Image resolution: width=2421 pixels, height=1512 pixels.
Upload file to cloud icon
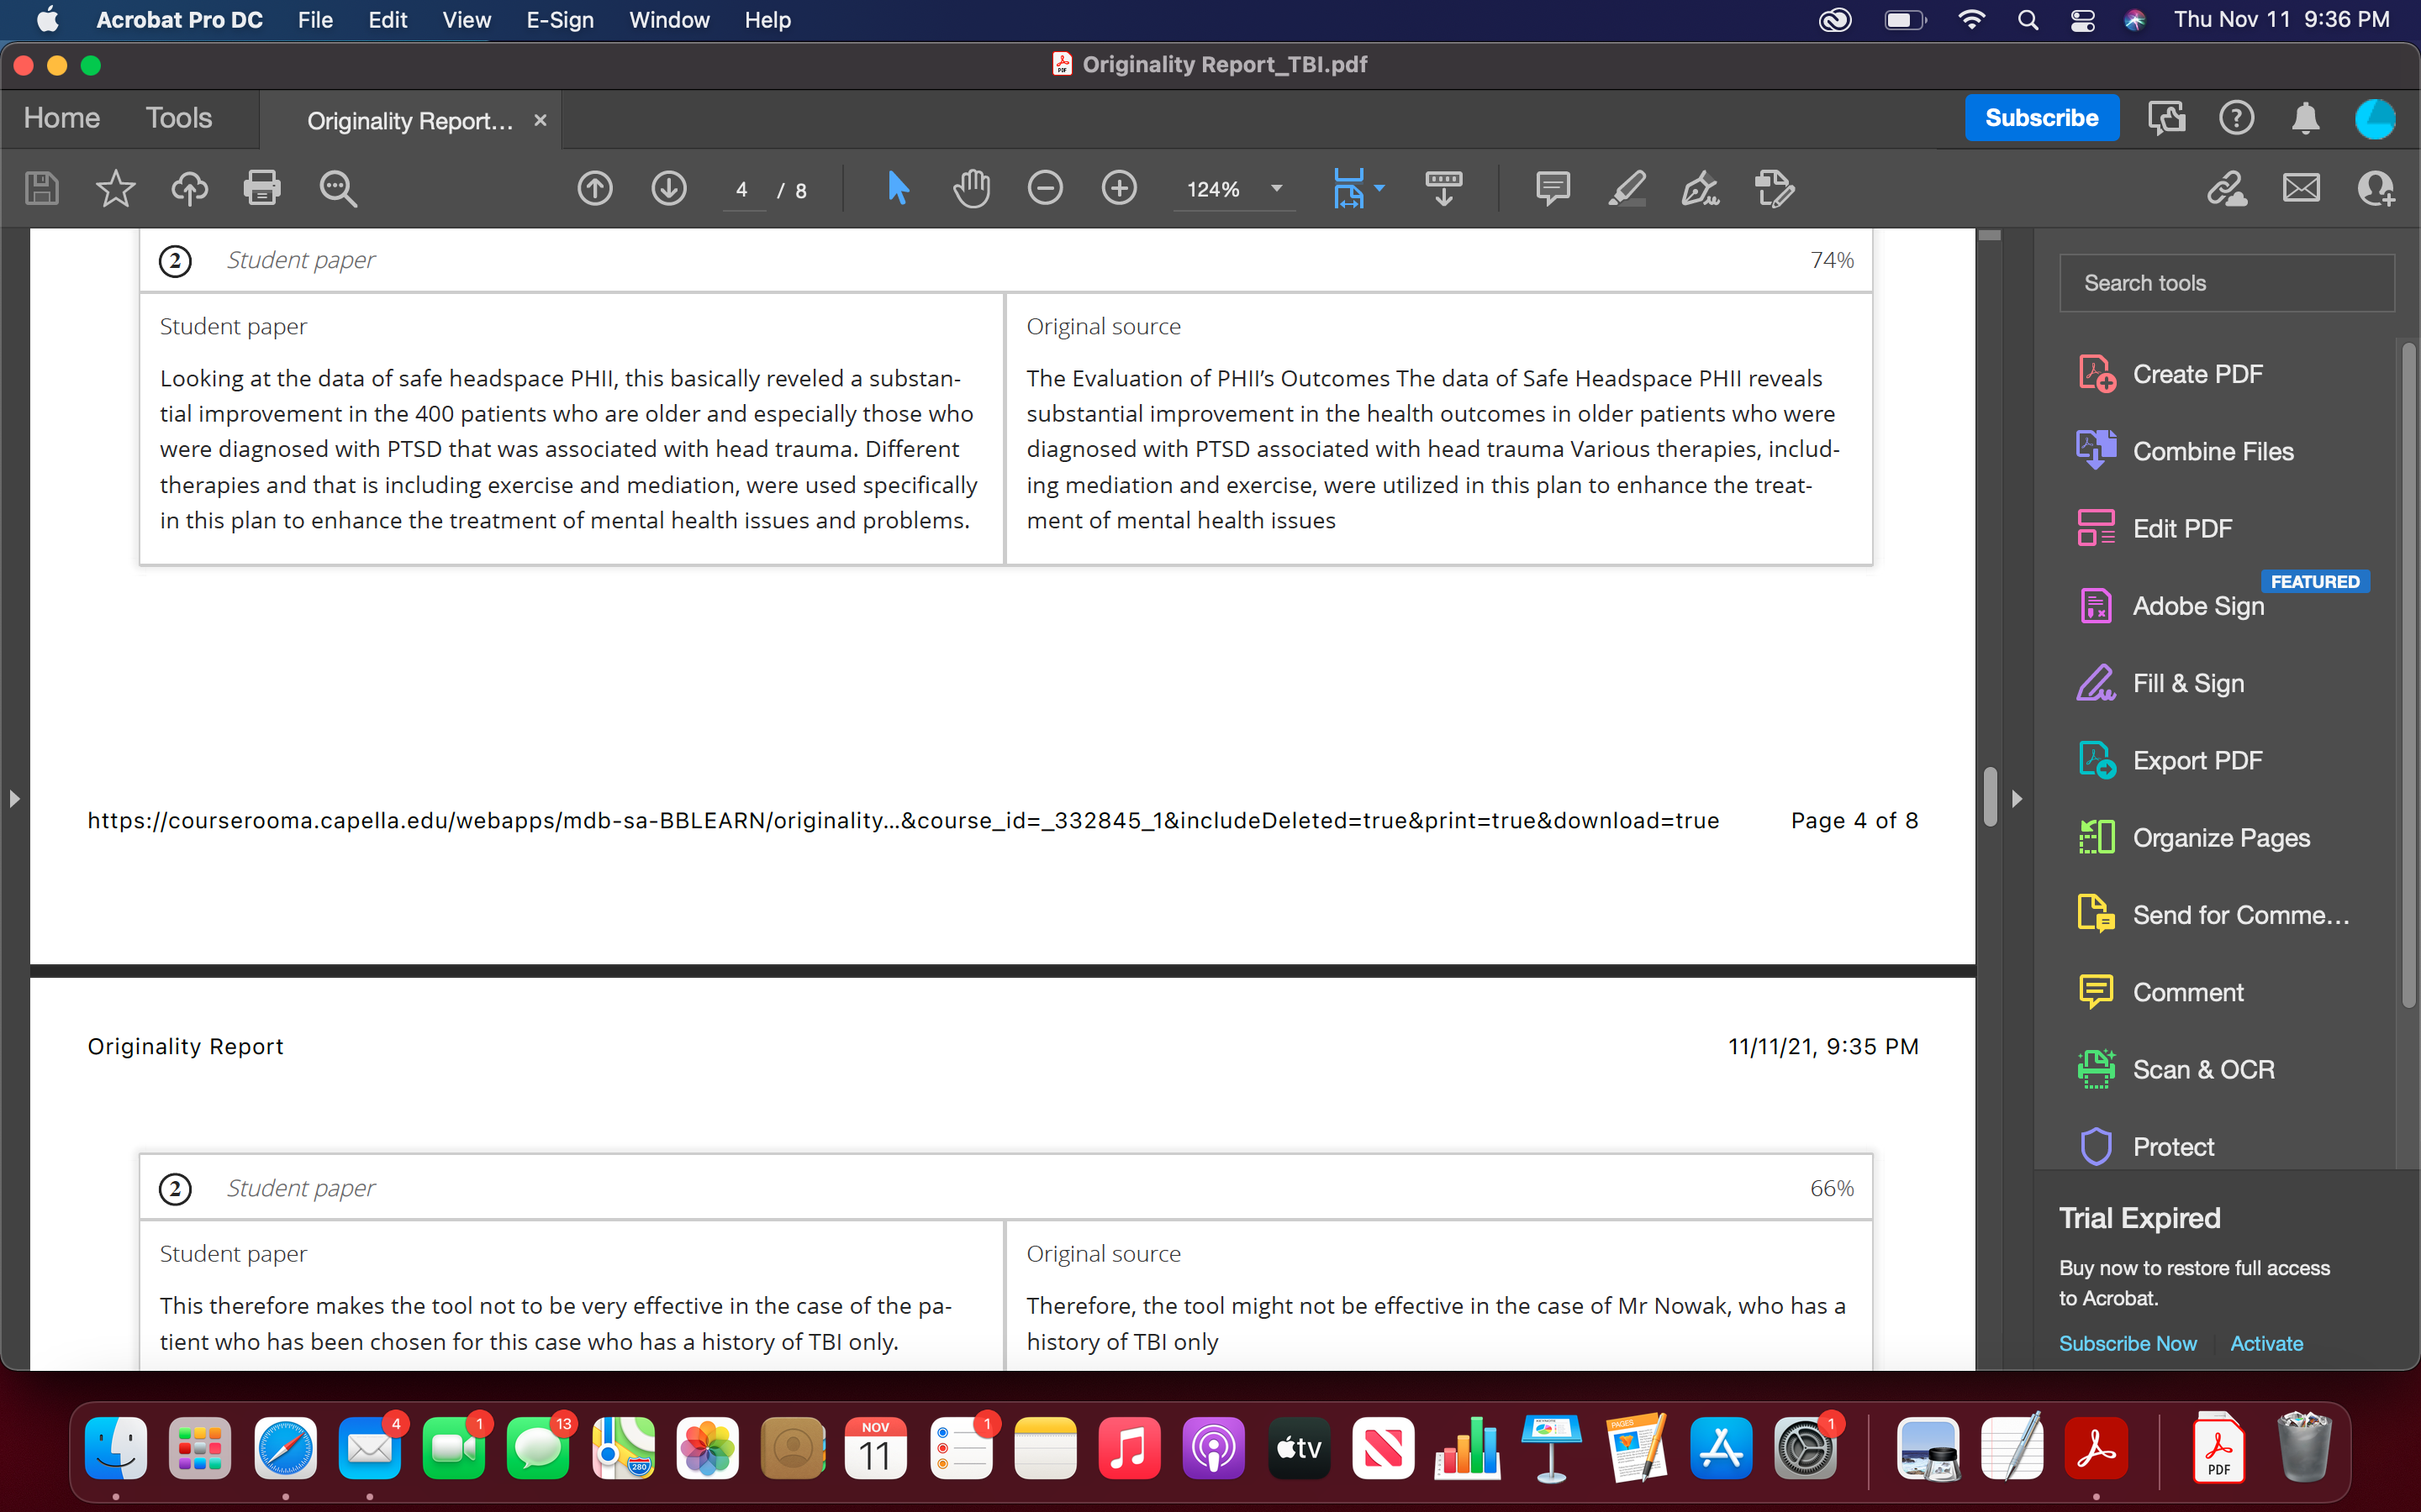(x=189, y=188)
